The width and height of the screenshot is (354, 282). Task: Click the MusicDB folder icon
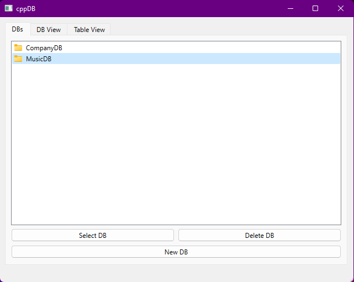(18, 58)
